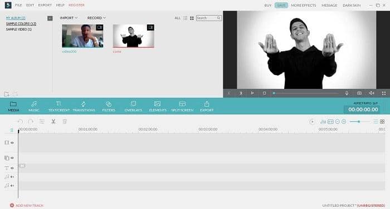Split clip with timeline scissors icon
Screen dimensions: 390x209
click(53, 121)
